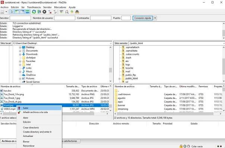Focus the Contraseña field
225x148 pixels.
click(x=101, y=18)
